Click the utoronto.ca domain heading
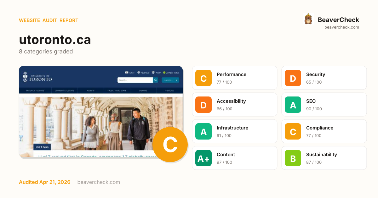 click(55, 40)
